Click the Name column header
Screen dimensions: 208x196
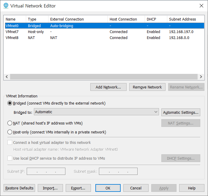(15, 19)
